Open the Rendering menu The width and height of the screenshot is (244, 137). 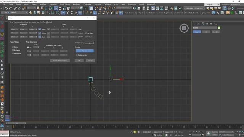(77, 5)
